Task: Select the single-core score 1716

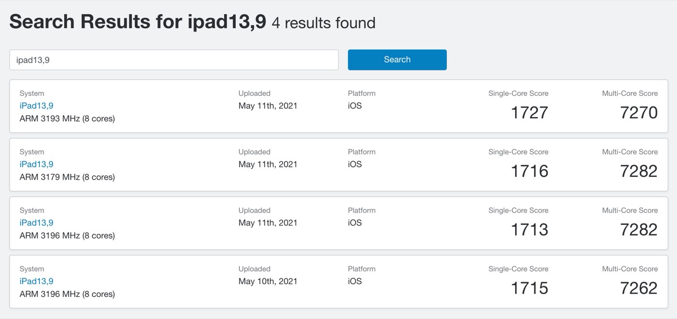Action: (529, 171)
